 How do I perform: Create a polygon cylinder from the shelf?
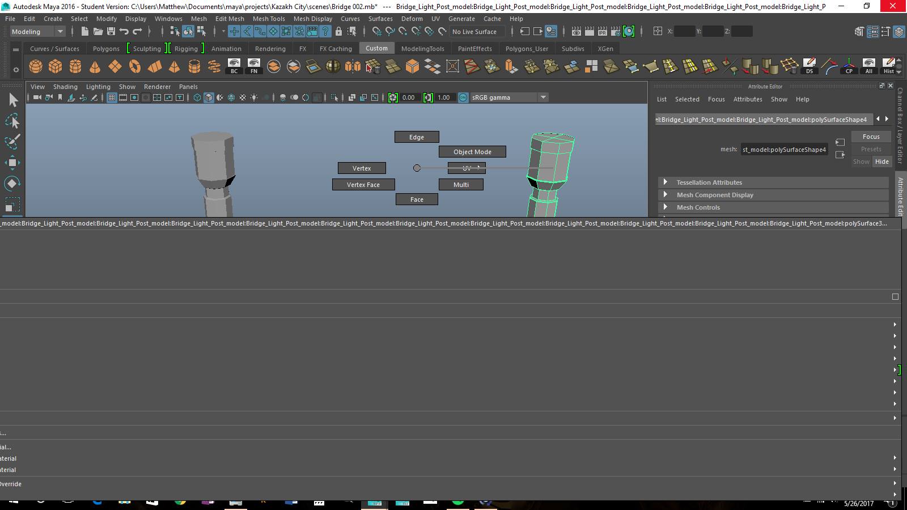75,67
